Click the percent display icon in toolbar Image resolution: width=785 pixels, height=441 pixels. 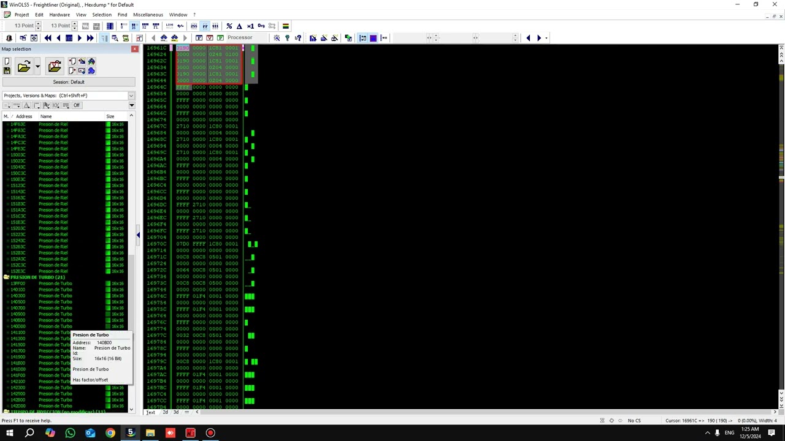(x=229, y=26)
